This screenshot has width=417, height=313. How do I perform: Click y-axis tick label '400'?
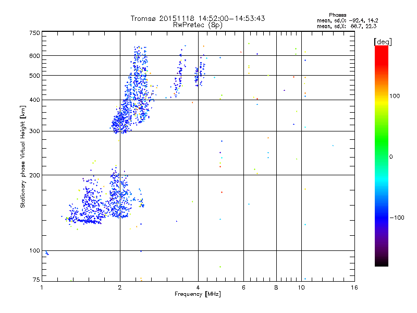[34, 100]
